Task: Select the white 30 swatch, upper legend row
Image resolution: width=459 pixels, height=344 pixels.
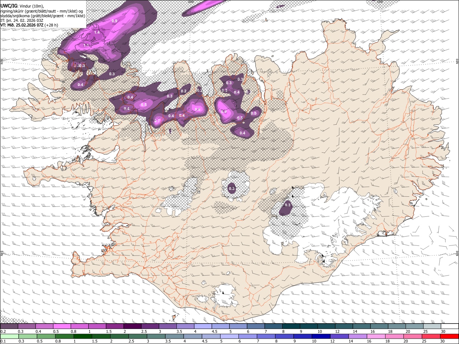Action: pyautogui.click(x=450, y=326)
